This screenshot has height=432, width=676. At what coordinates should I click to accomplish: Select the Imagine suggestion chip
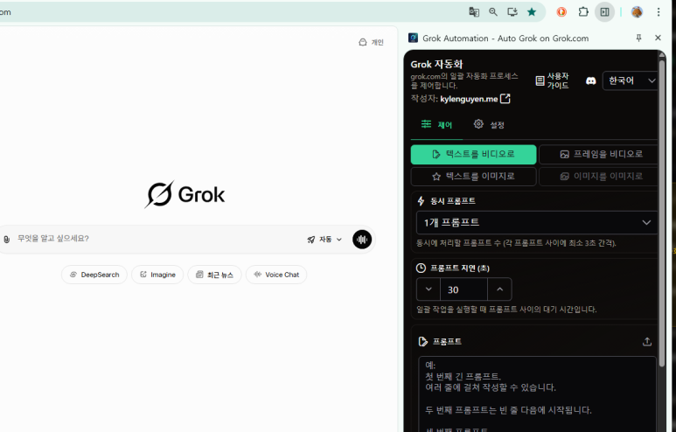157,275
